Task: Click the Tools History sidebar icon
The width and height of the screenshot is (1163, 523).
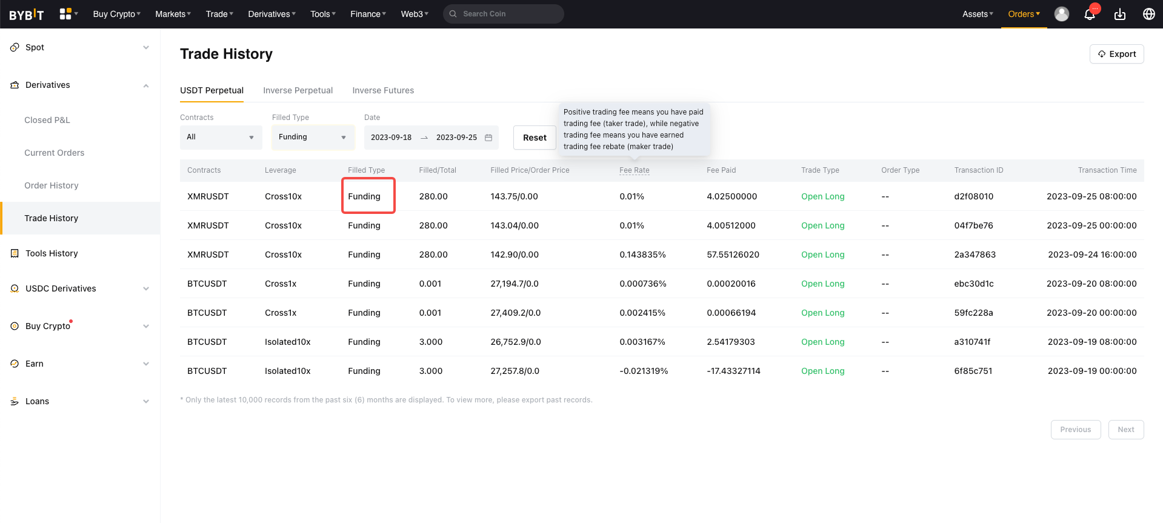Action: 15,253
